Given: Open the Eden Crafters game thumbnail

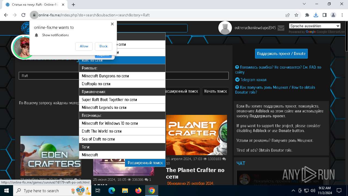Looking at the screenshot, I should click(x=51, y=156).
